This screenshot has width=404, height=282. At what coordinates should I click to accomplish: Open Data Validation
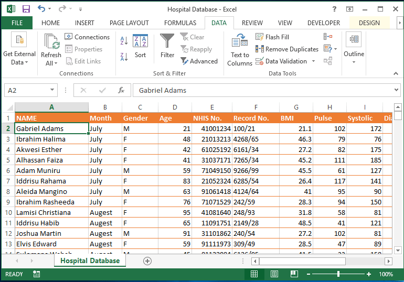[281, 61]
